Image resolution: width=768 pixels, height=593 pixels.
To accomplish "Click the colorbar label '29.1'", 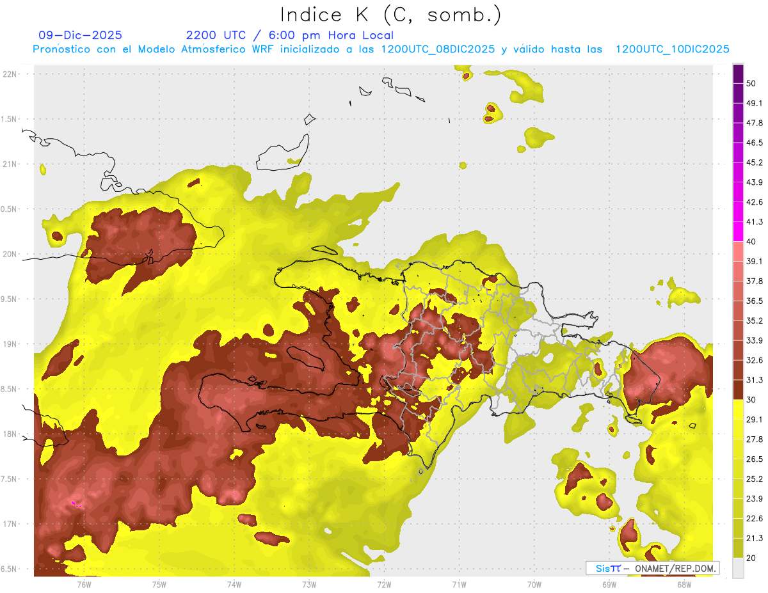I will click(755, 419).
